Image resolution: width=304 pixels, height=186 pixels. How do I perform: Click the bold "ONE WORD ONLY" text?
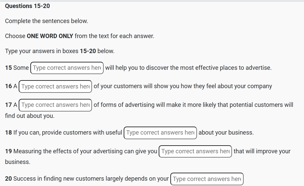[50, 36]
